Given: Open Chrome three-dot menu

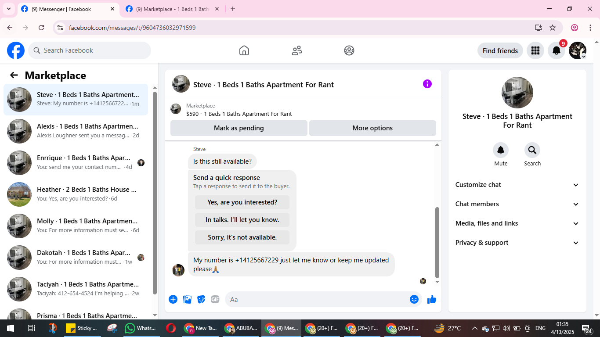Looking at the screenshot, I should click(x=589, y=28).
